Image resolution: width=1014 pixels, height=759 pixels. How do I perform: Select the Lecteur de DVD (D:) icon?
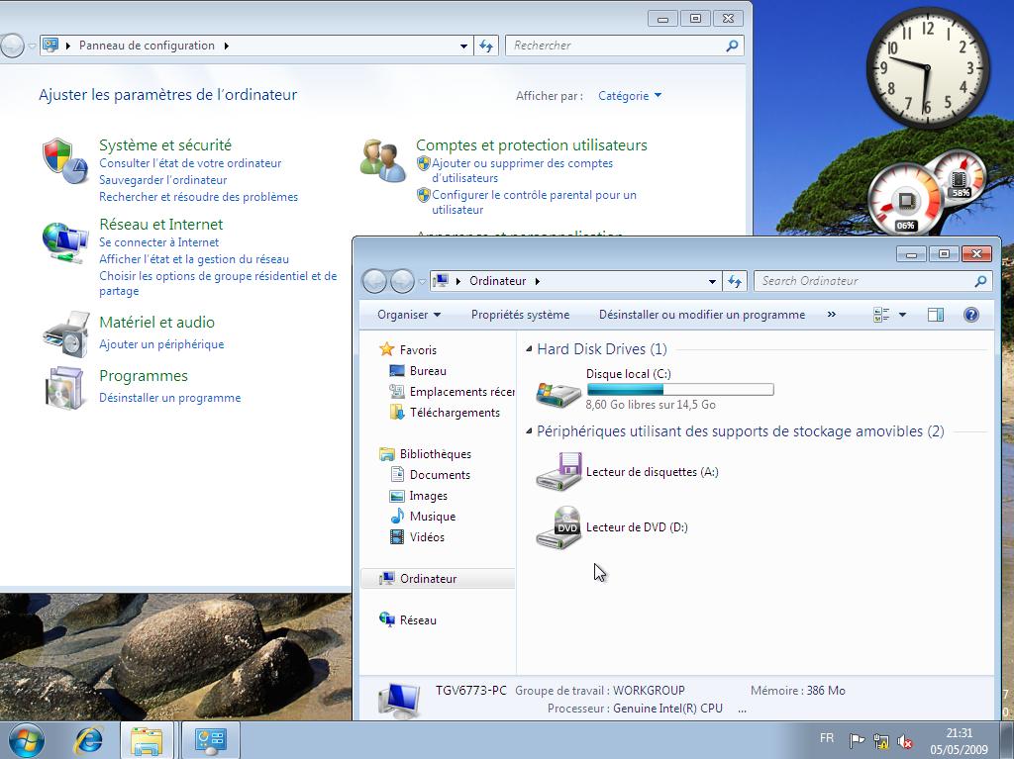point(558,527)
